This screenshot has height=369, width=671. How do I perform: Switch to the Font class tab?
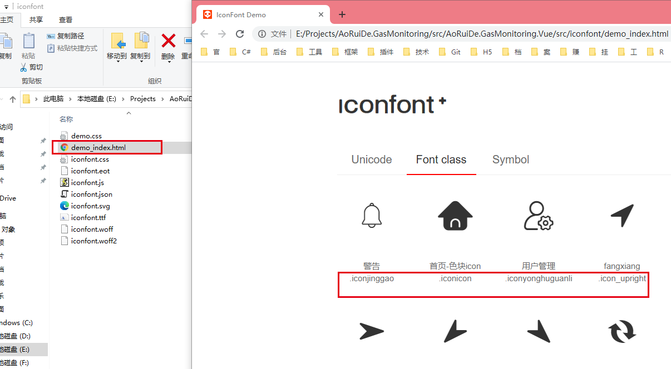click(441, 160)
